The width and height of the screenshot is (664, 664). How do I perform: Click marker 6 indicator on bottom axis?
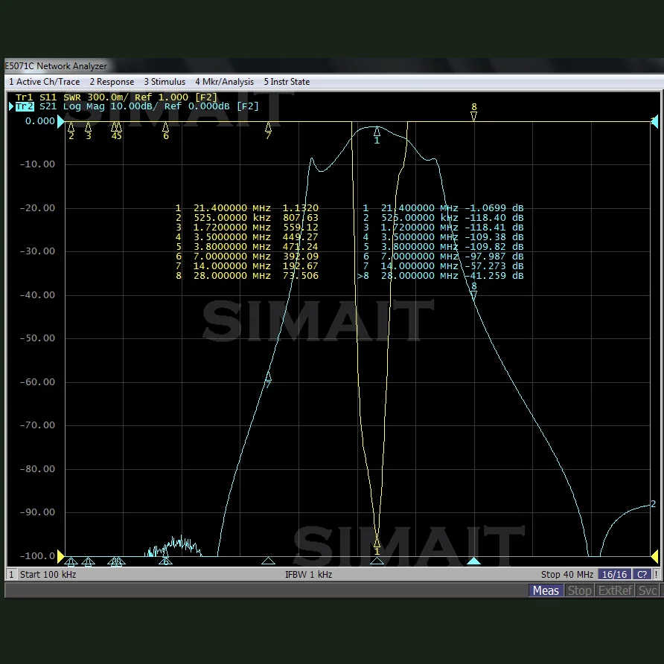166,561
